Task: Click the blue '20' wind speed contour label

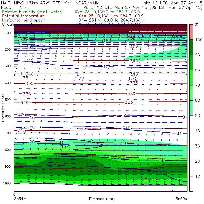Action: click(x=32, y=142)
